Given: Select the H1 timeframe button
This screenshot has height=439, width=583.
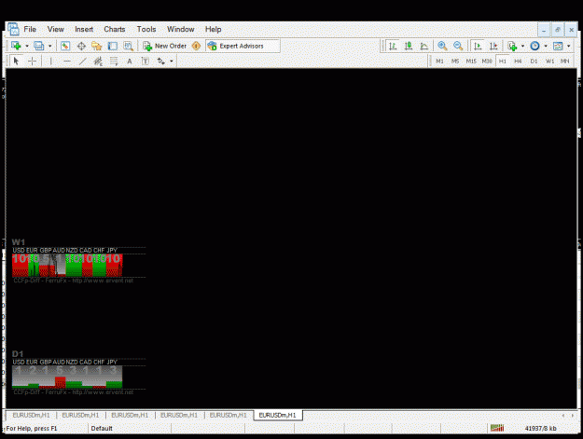Looking at the screenshot, I should 503,61.
